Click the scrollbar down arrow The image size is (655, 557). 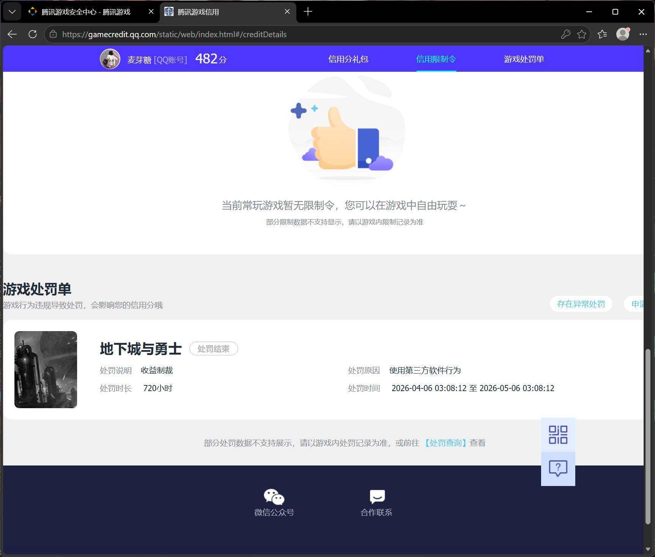pyautogui.click(x=648, y=549)
